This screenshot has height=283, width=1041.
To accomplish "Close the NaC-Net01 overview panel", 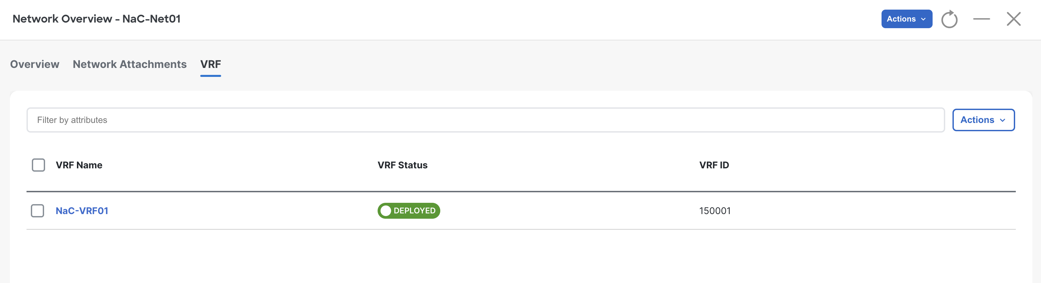I will pyautogui.click(x=1013, y=19).
